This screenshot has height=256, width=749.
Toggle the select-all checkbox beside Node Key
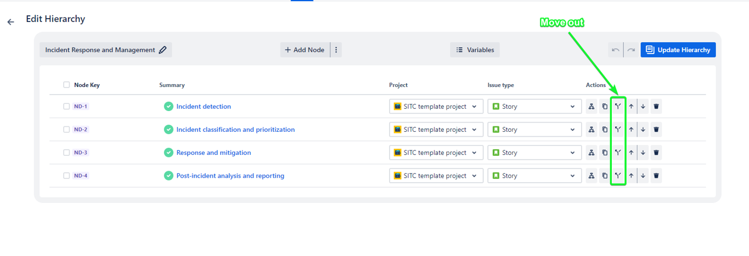tap(66, 85)
